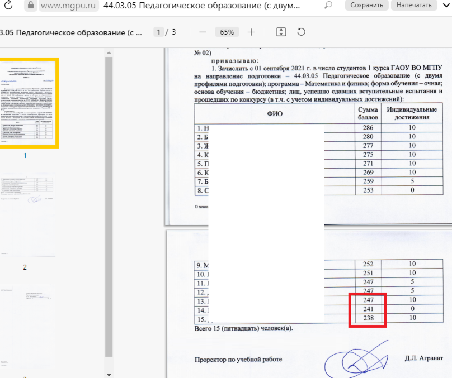Viewport: 452px width, 378px height.
Task: Zoom out with the minus icon
Action: (x=203, y=32)
